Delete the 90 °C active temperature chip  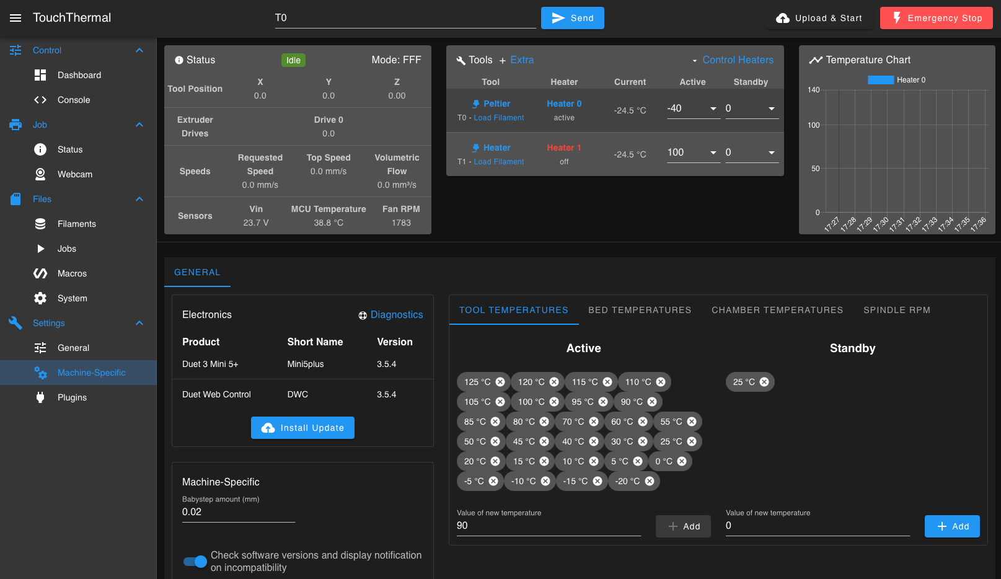[x=652, y=402]
